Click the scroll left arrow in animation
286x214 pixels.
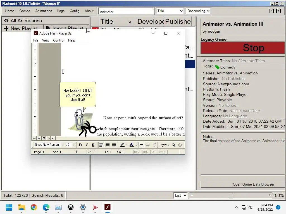(x=53, y=138)
